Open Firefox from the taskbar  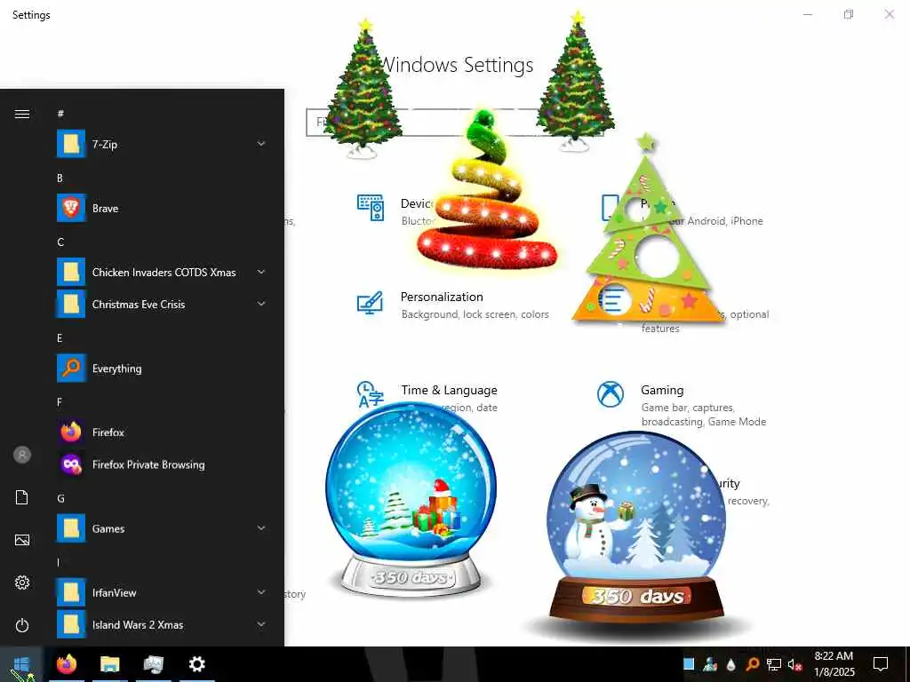[67, 664]
